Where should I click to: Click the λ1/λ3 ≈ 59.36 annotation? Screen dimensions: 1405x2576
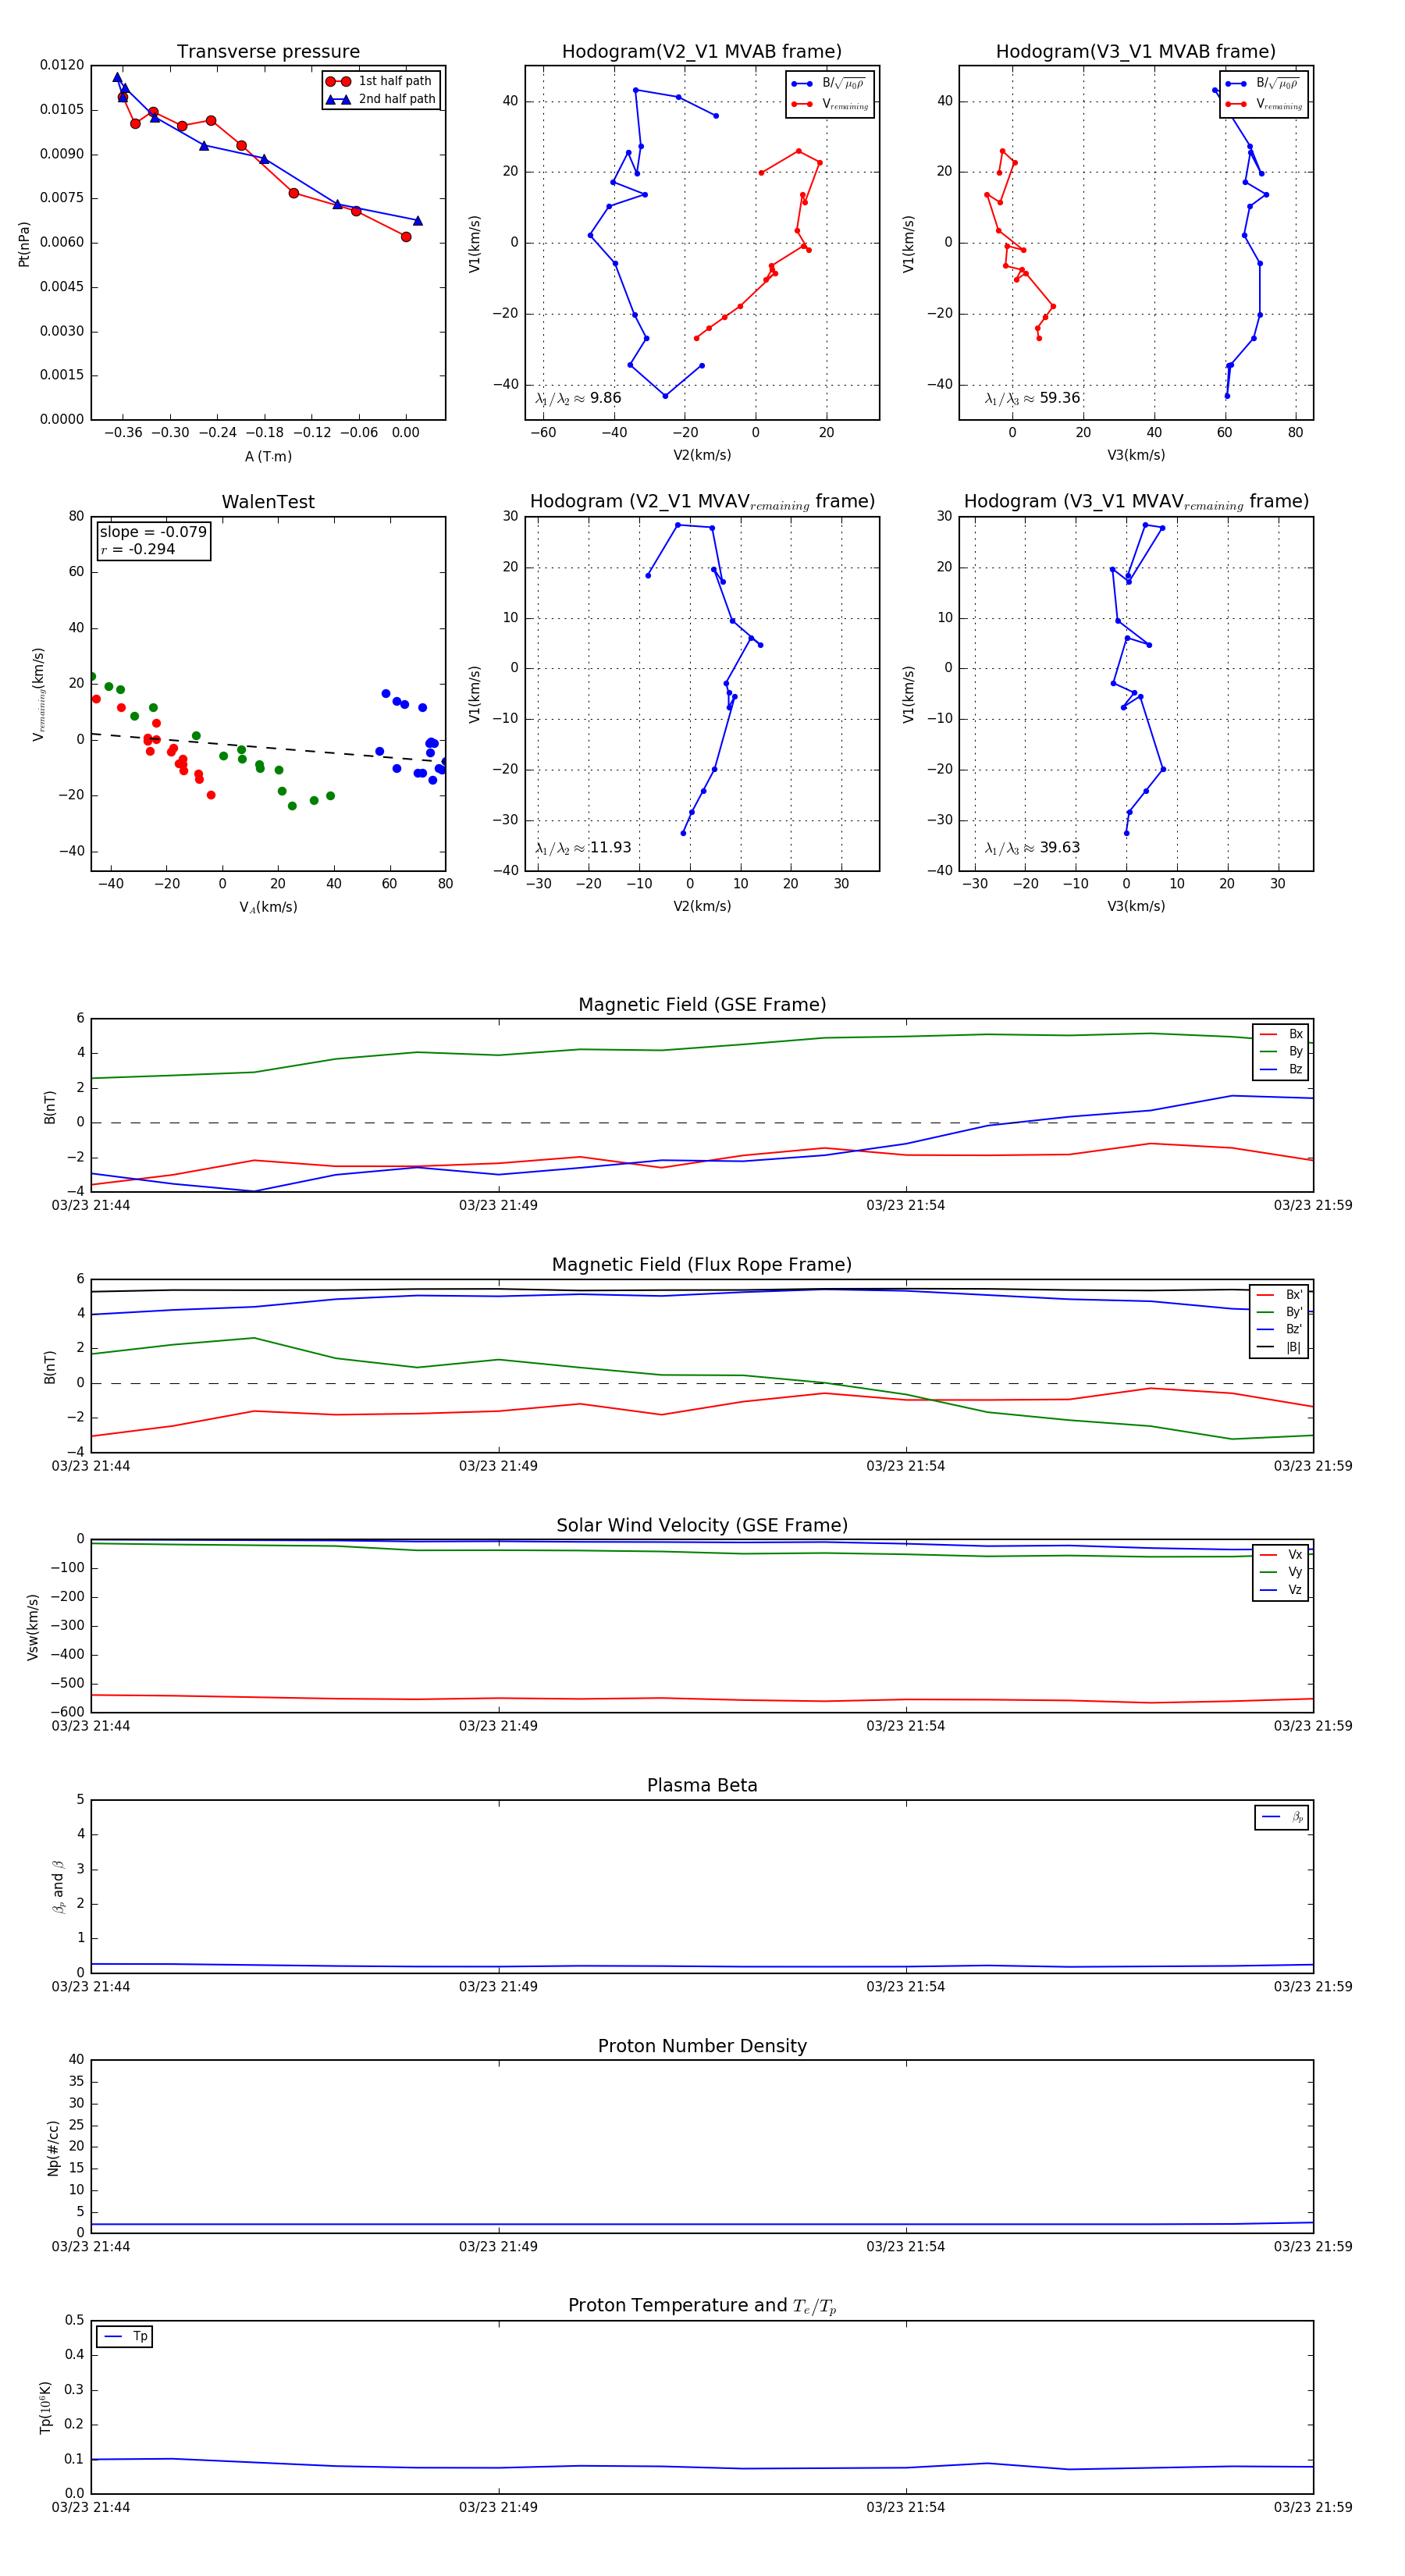(1032, 398)
